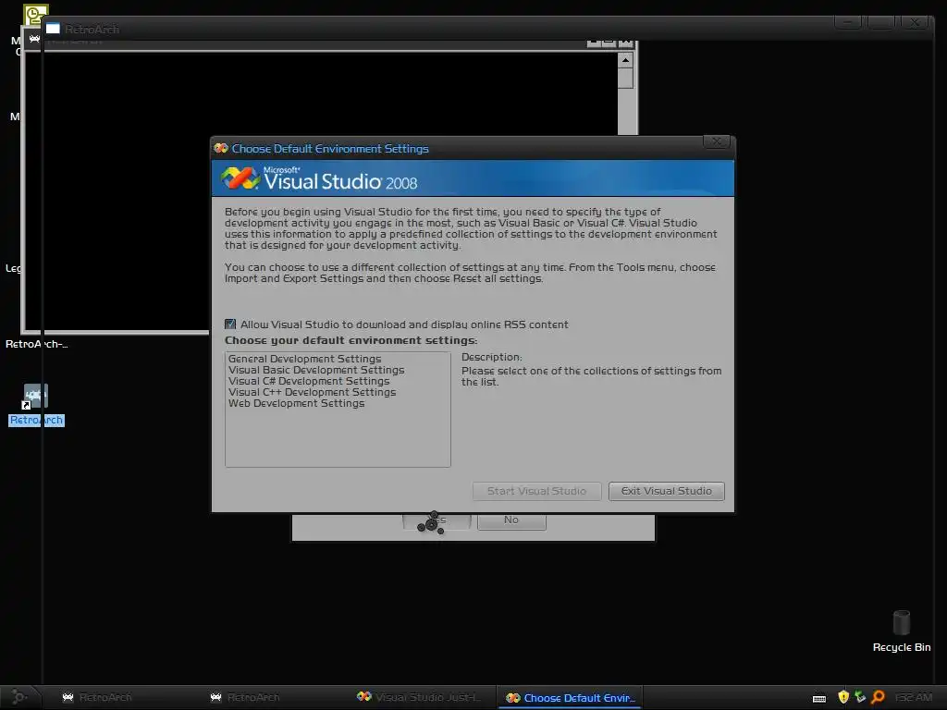Maximize the RetroArch window

pos(880,23)
